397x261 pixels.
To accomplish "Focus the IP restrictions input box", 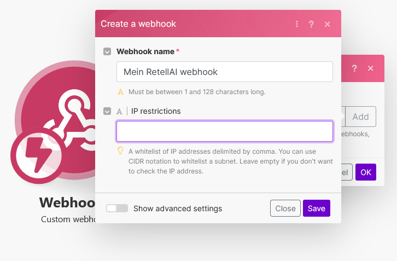I will 224,131.
